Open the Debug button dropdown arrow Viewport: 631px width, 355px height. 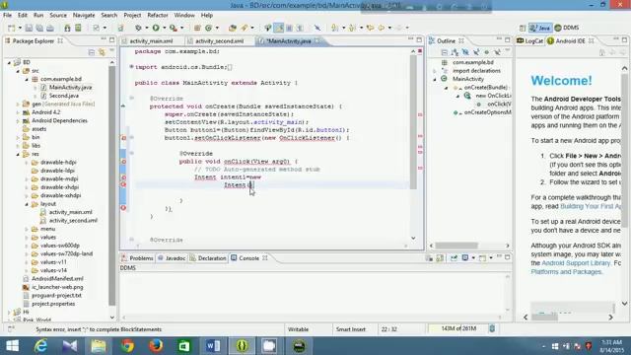(x=147, y=28)
